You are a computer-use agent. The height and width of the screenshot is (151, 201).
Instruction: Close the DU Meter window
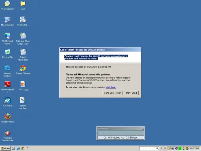coord(143,129)
